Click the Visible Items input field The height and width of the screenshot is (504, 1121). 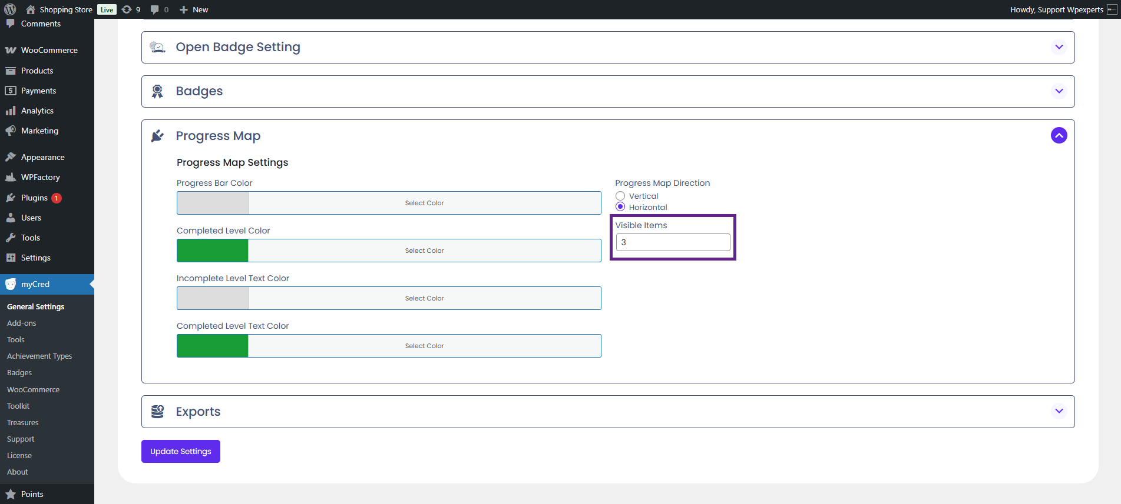[x=673, y=242]
